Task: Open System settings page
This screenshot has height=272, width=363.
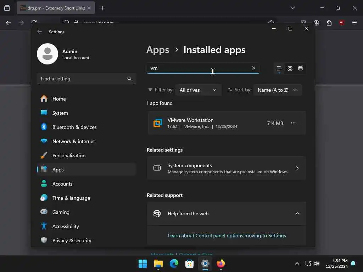Action: 86,113
